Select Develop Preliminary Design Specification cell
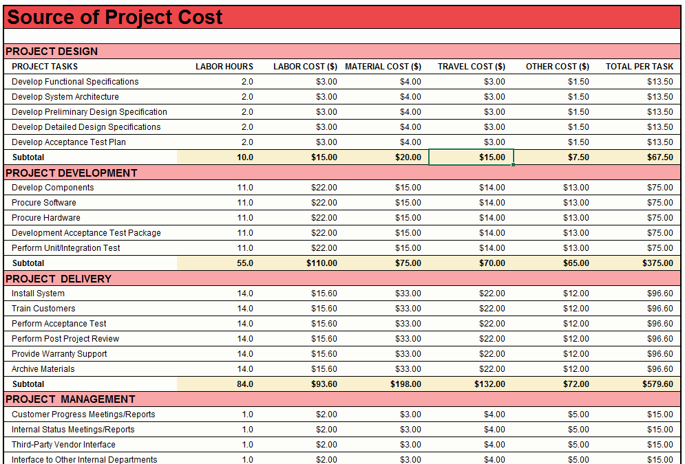The height and width of the screenshot is (464, 685). point(89,111)
